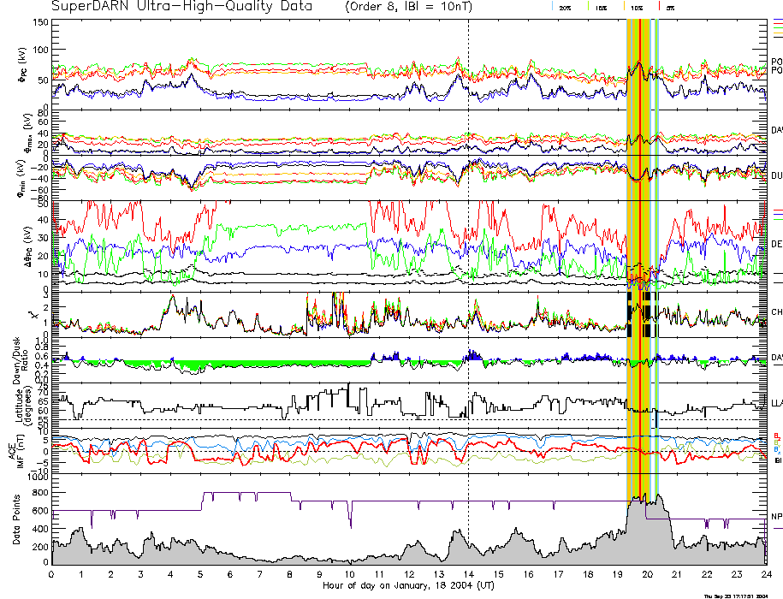The width and height of the screenshot is (783, 599).
Task: Click the 1000 tick on the Data Points axis
Action: tap(38, 477)
